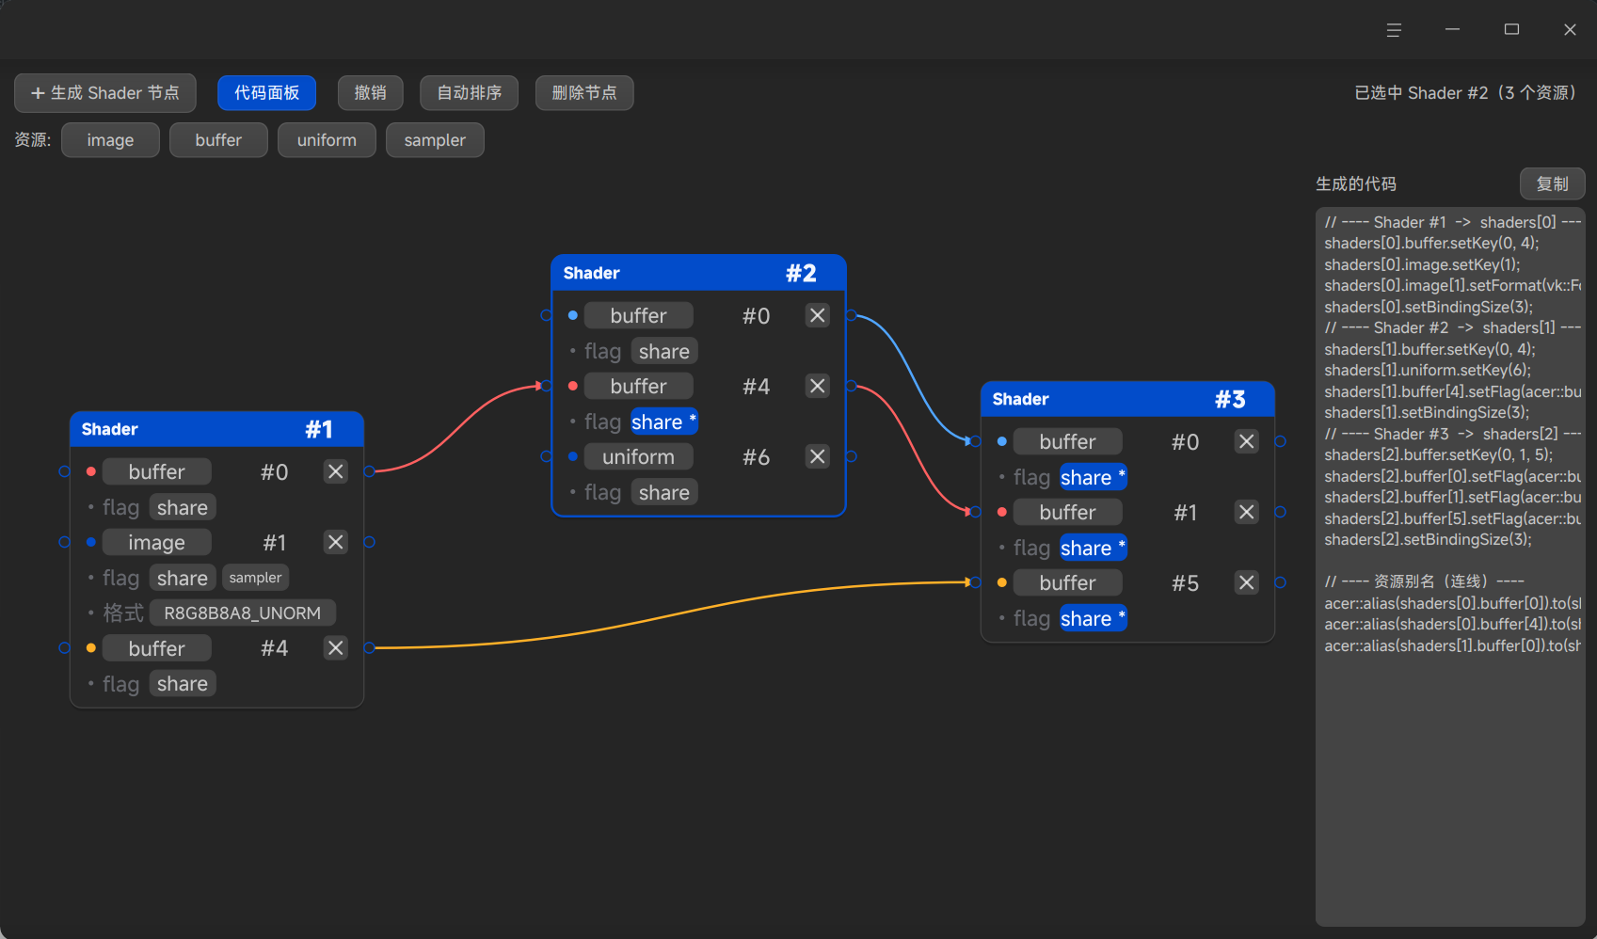Open type selector for Shader #2 buffer #0
1597x939 pixels.
tap(639, 315)
